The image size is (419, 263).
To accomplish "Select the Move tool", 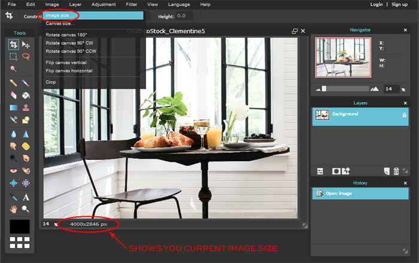I will pos(26,44).
